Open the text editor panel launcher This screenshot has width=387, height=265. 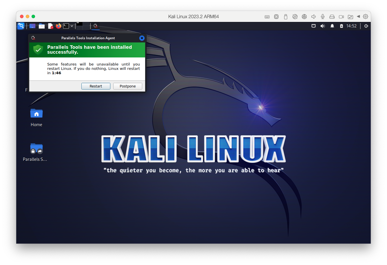point(50,26)
